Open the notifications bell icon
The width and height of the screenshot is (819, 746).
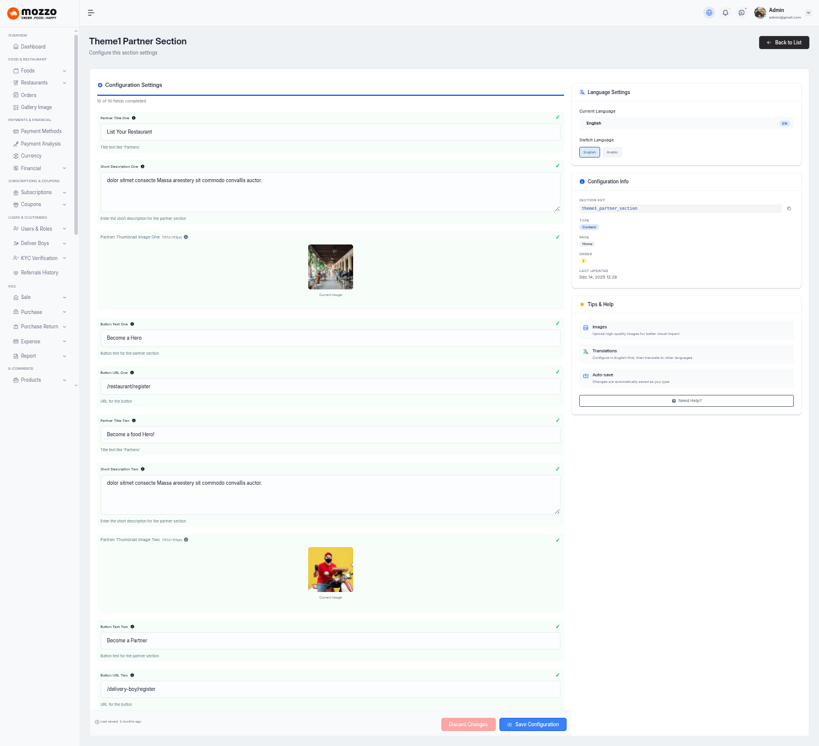tap(725, 13)
